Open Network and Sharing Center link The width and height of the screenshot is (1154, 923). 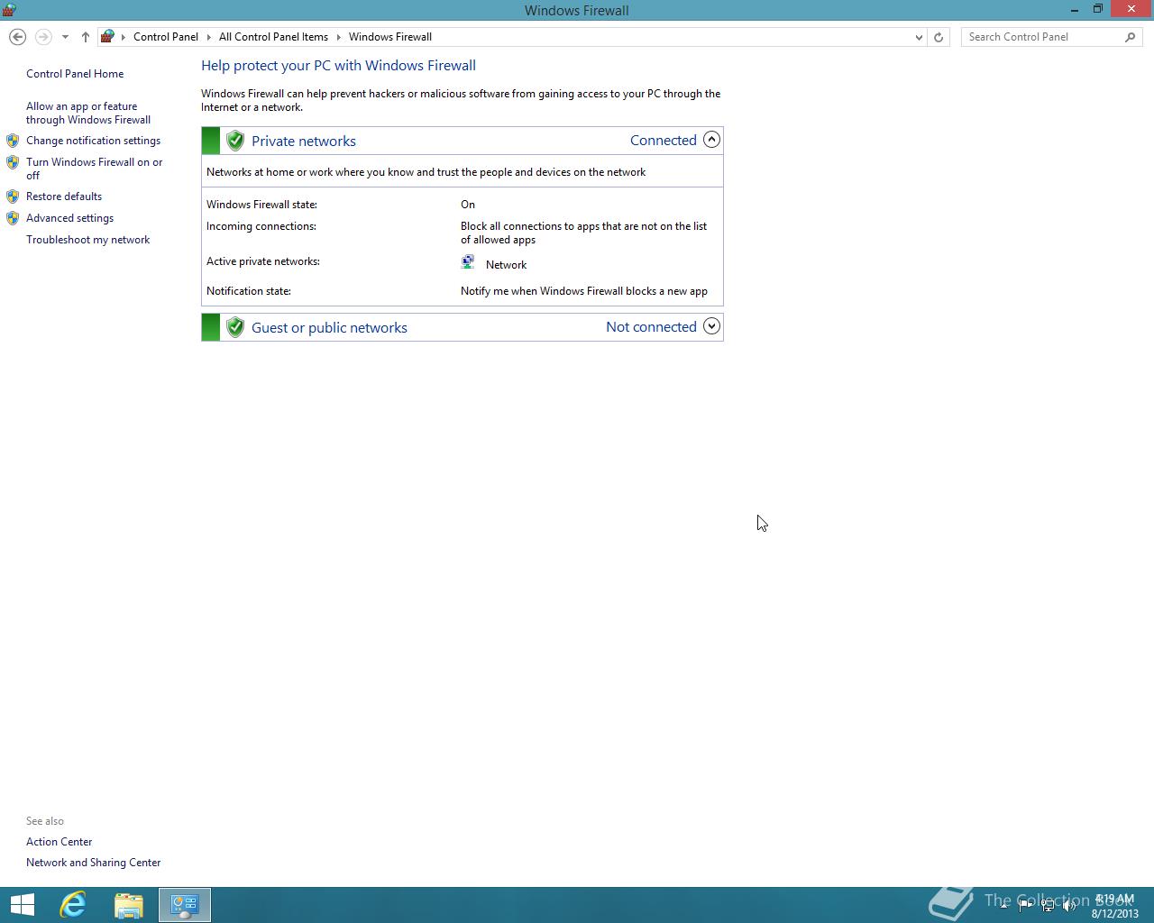coord(94,863)
